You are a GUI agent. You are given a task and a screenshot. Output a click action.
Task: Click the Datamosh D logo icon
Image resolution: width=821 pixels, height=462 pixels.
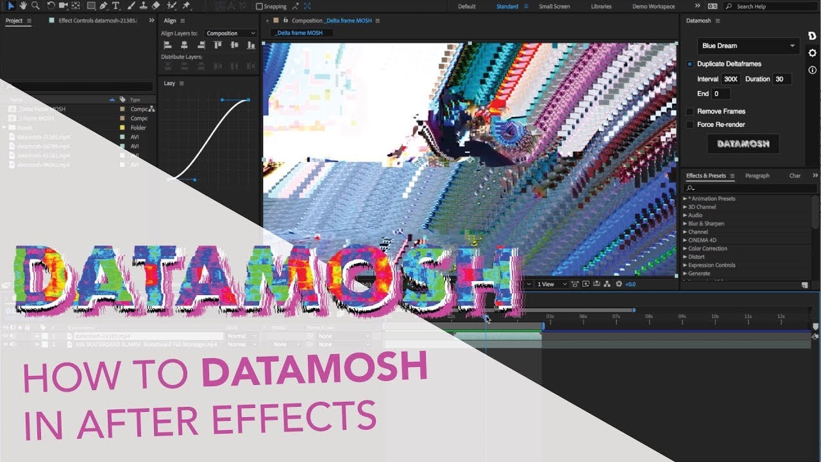point(812,36)
